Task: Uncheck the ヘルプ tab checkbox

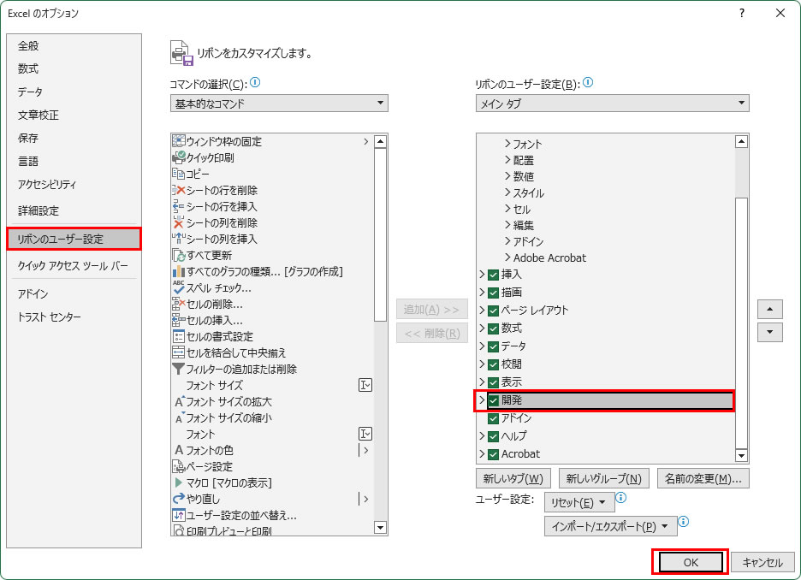Action: (x=493, y=436)
